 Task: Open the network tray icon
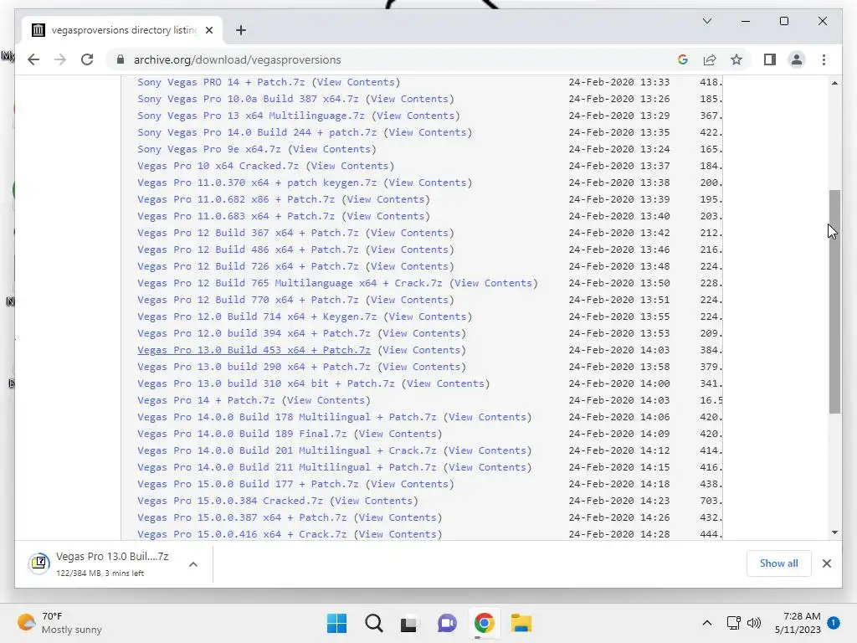pyautogui.click(x=733, y=623)
